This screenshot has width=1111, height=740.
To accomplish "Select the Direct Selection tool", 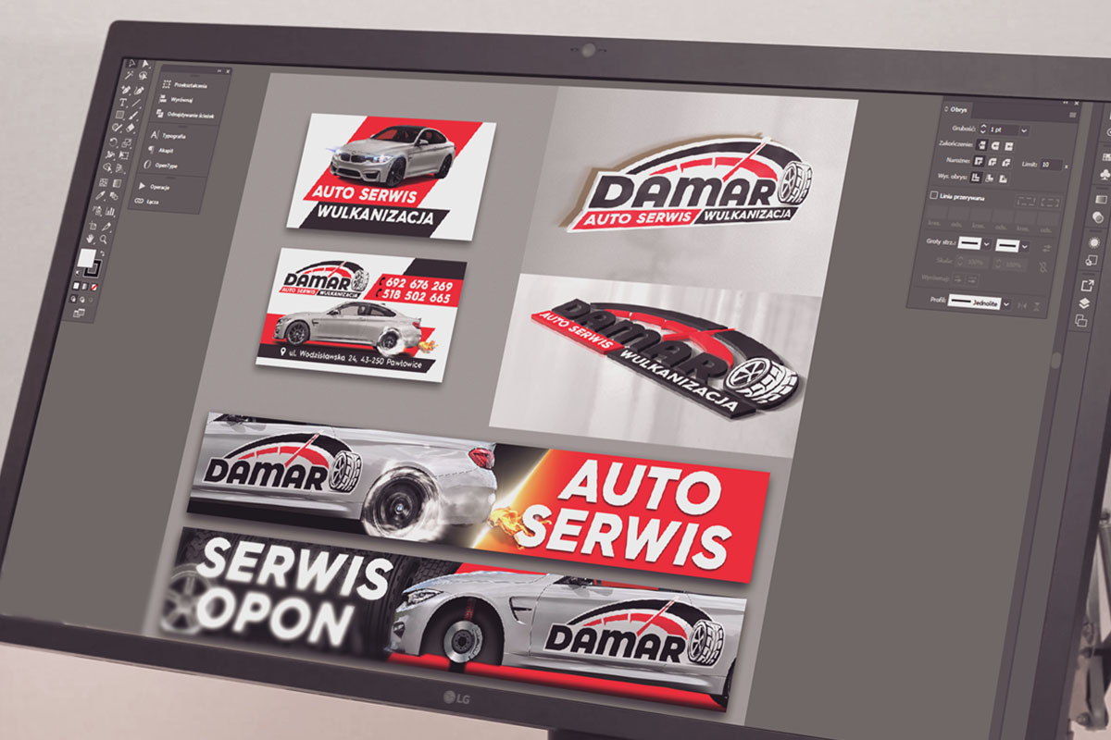I will (x=144, y=65).
